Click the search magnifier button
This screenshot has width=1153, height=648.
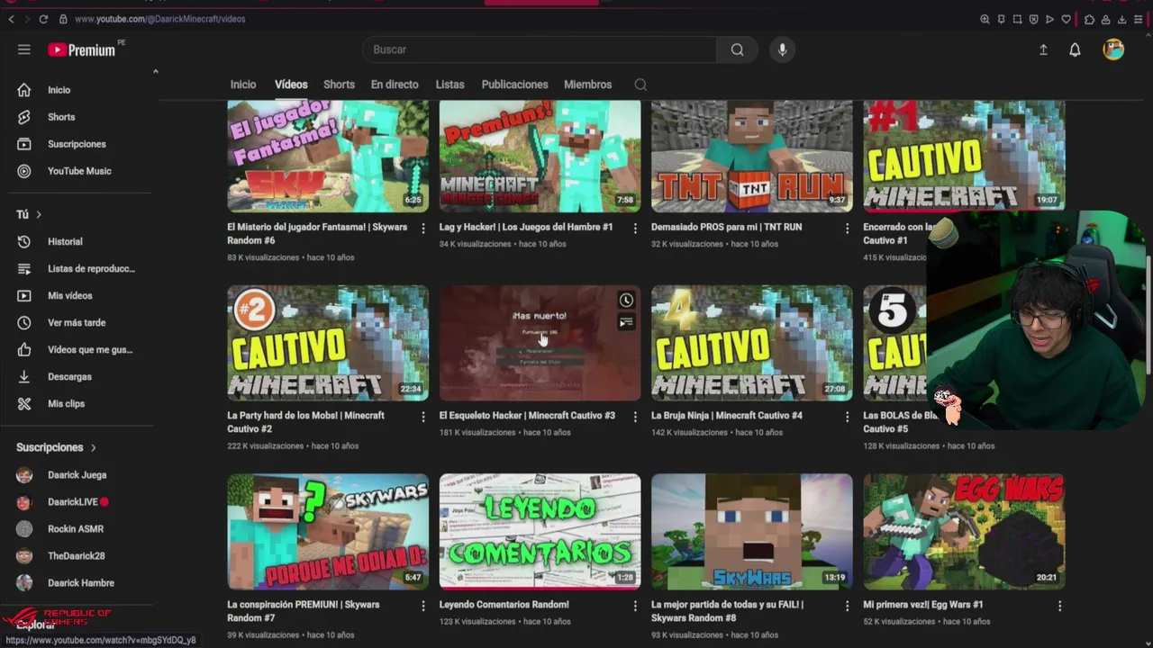[738, 49]
